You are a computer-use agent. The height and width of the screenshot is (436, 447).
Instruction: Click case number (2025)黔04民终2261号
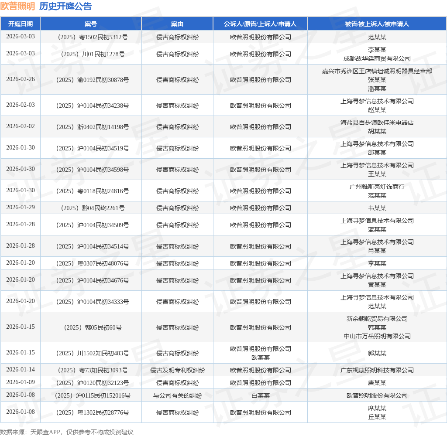(93, 208)
